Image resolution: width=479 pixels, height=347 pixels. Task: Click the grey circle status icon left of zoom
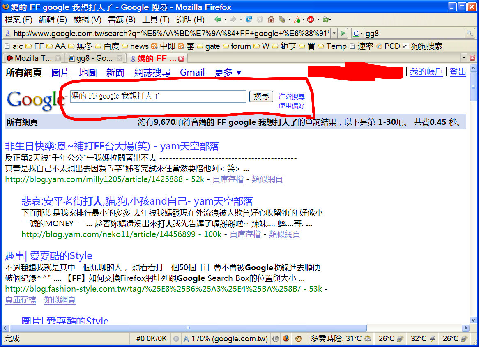pyautogui.click(x=176, y=338)
